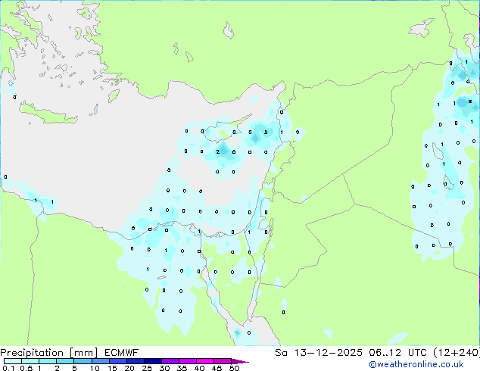
Task: Click the "06..12 UTC" time range text
Action: pyautogui.click(x=400, y=353)
